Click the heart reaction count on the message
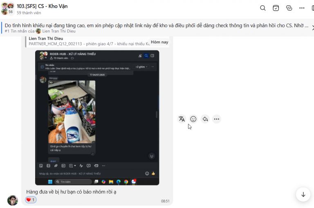 pyautogui.click(x=31, y=200)
